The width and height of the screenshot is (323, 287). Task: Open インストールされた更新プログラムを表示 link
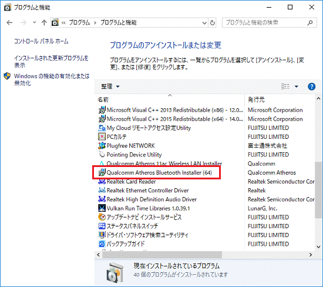(x=51, y=62)
